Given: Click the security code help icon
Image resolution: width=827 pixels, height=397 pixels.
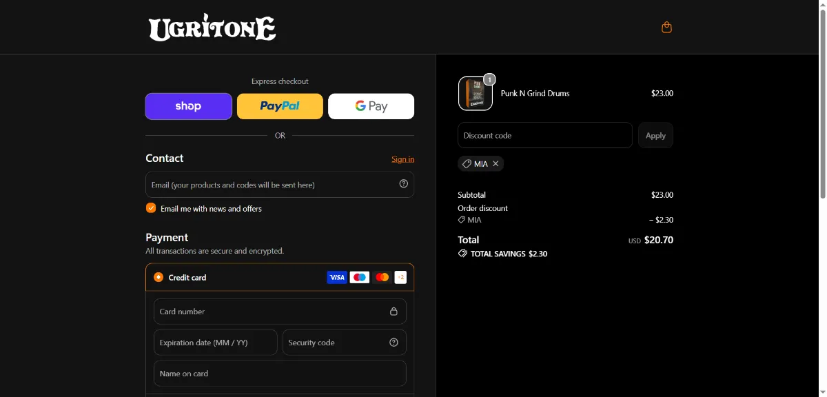Looking at the screenshot, I should pos(394,343).
